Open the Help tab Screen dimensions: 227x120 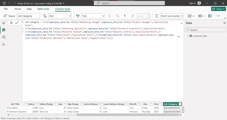[x=29, y=9]
